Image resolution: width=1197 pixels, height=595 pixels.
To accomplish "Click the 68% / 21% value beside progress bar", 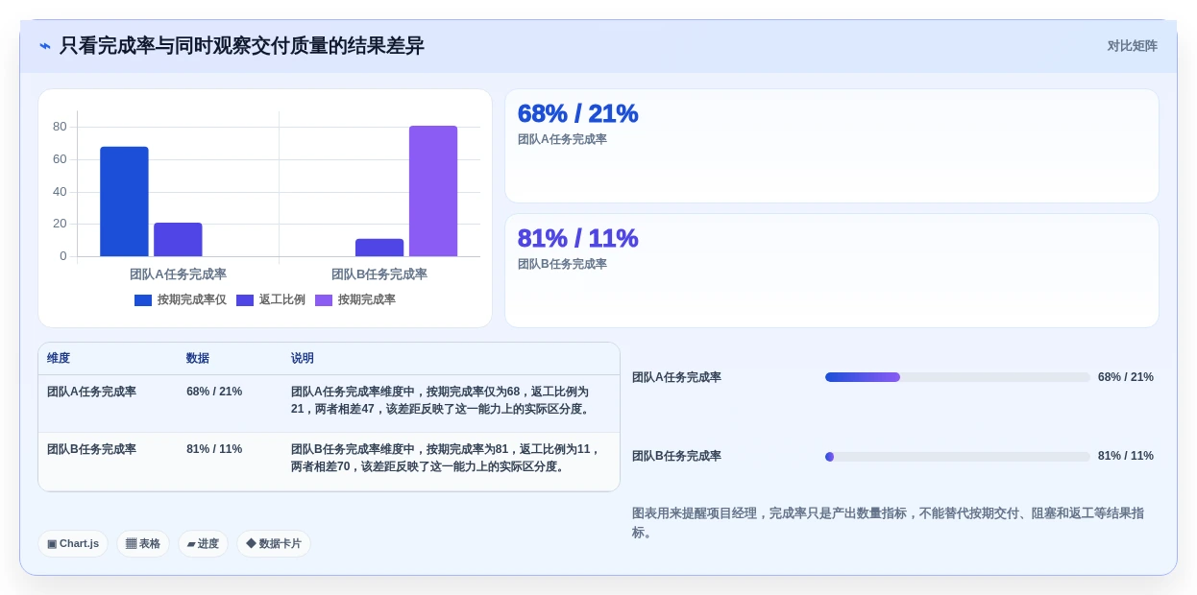I will point(1126,377).
